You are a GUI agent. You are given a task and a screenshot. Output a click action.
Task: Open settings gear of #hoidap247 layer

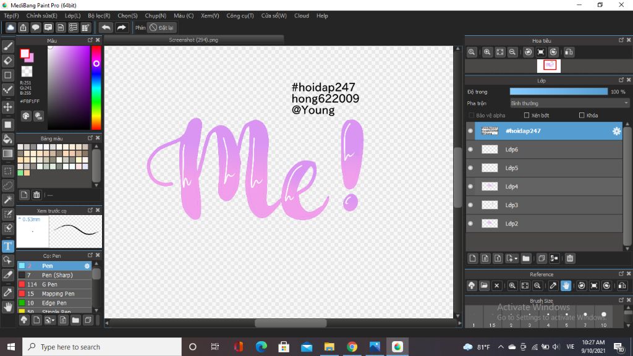coord(616,131)
